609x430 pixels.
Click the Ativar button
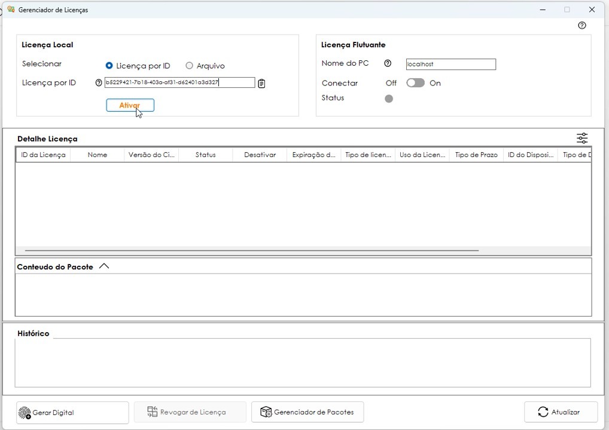(x=130, y=105)
